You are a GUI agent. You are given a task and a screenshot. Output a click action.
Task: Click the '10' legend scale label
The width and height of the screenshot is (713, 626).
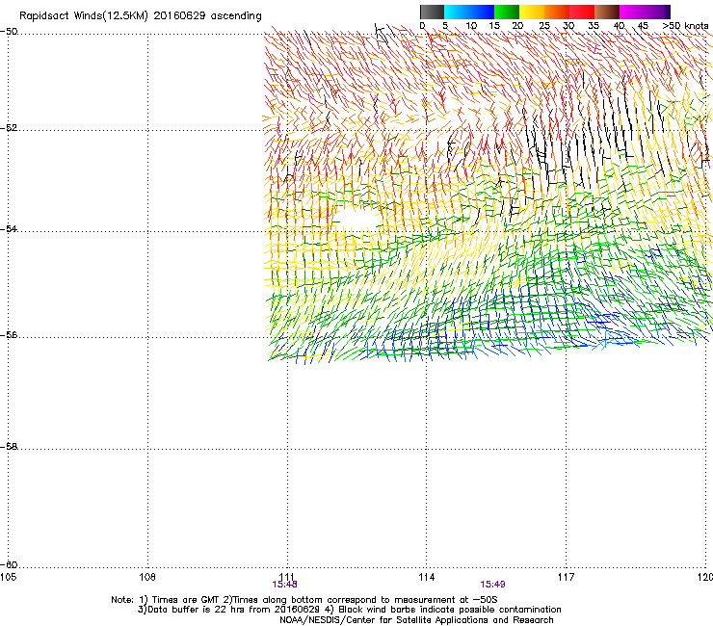[x=471, y=26]
